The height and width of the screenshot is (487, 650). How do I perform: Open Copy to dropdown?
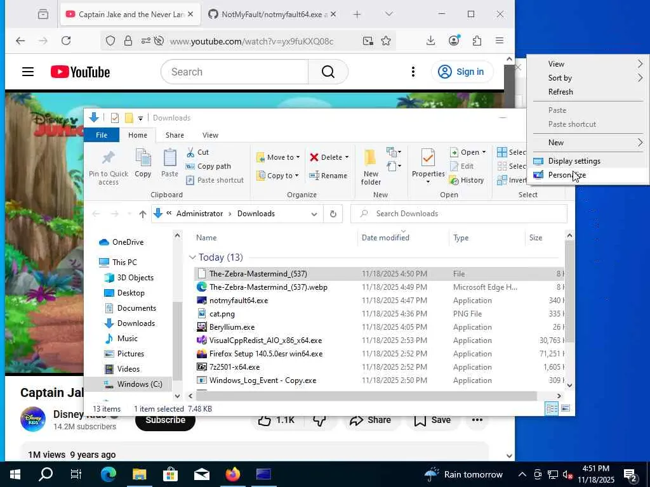click(x=277, y=176)
